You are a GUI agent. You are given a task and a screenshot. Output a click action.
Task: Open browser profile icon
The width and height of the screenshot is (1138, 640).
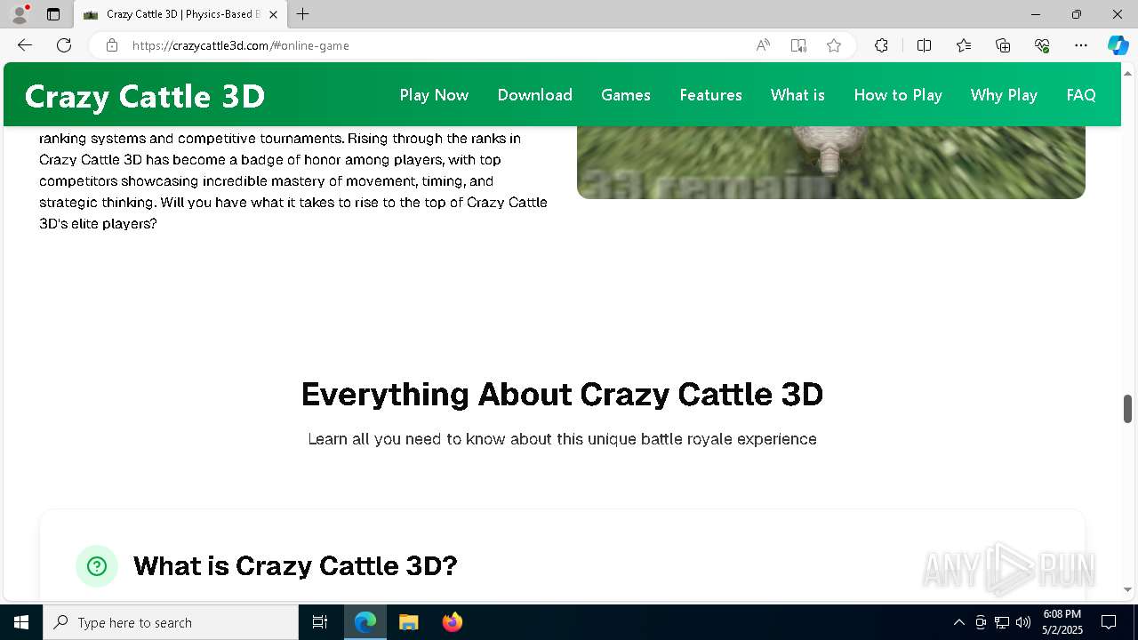(20, 14)
